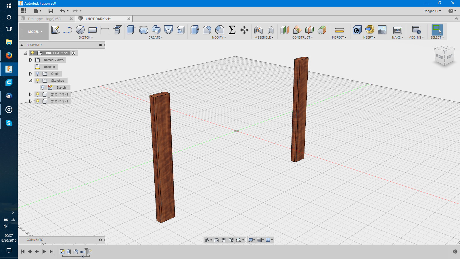Expand the 2" X 4" (1):1 component
The image size is (460, 259).
[30, 94]
